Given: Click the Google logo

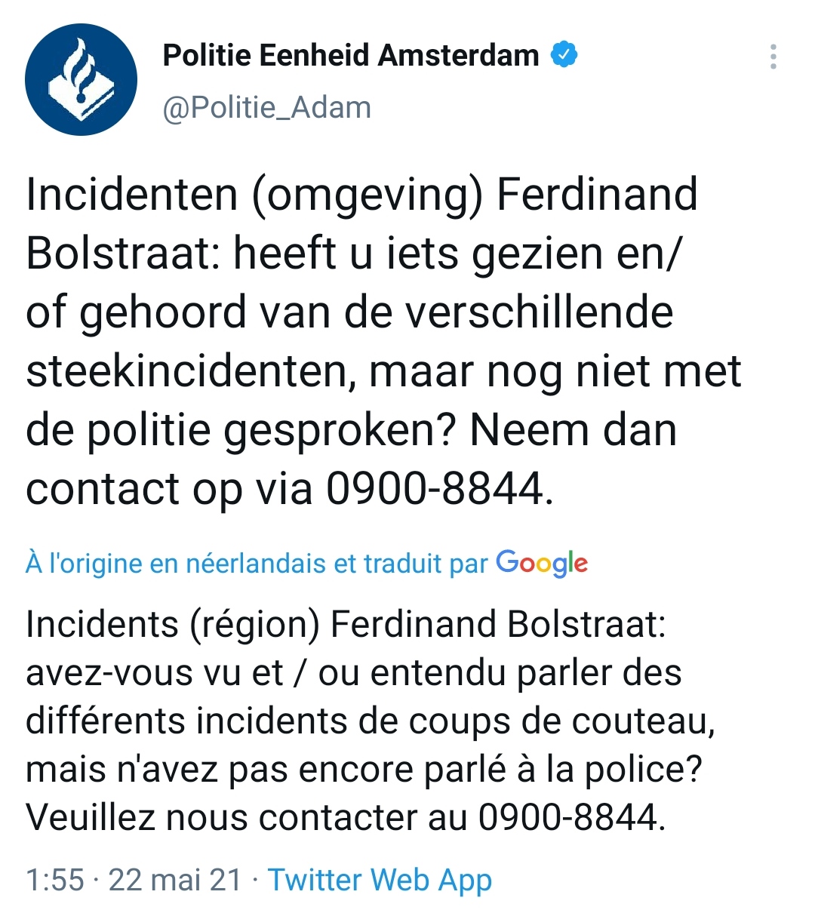Looking at the screenshot, I should [x=542, y=563].
